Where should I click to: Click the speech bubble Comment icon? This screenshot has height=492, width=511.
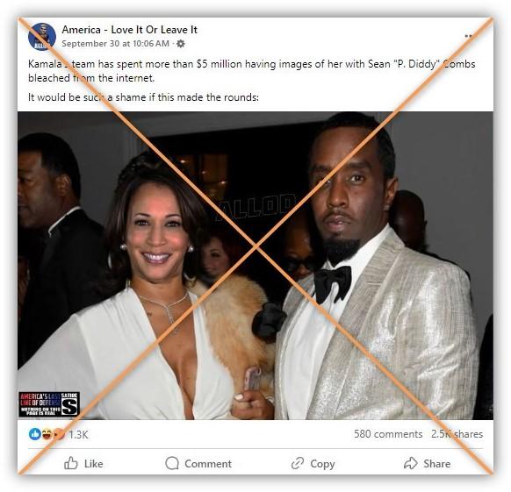(172, 463)
